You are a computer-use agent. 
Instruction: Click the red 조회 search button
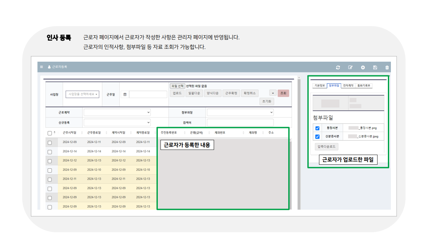pyautogui.click(x=283, y=93)
